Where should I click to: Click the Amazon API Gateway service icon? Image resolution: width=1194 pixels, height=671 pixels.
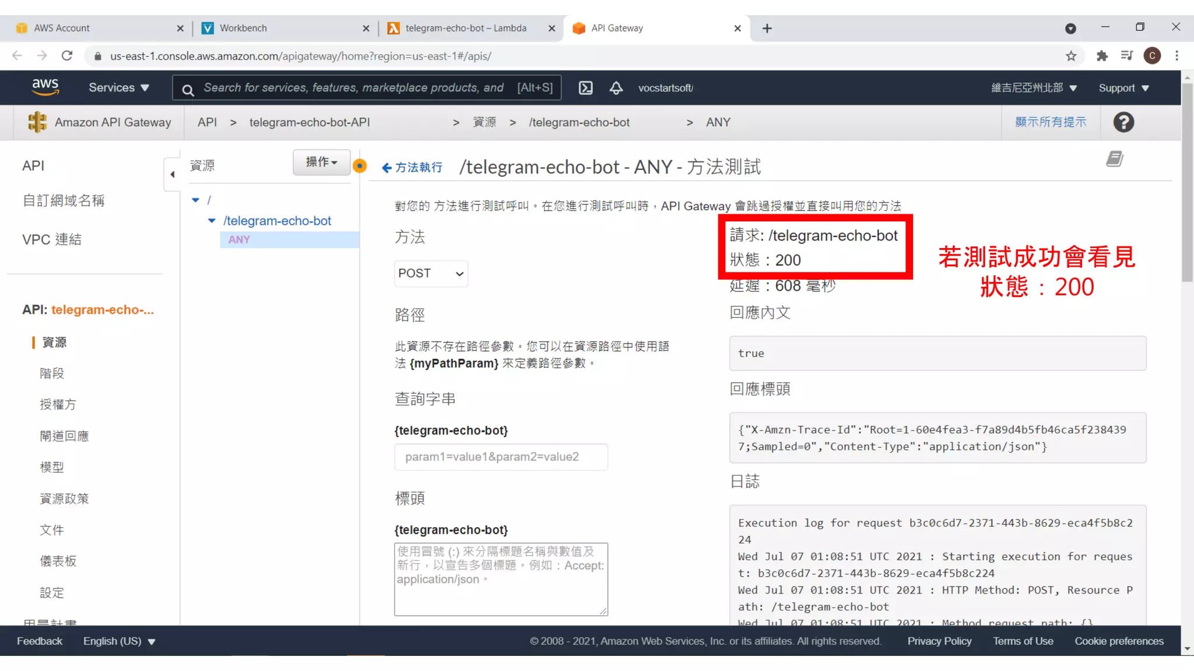point(37,122)
